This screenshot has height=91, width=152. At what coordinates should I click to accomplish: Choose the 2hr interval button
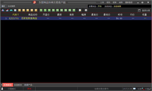(x=66, y=10)
